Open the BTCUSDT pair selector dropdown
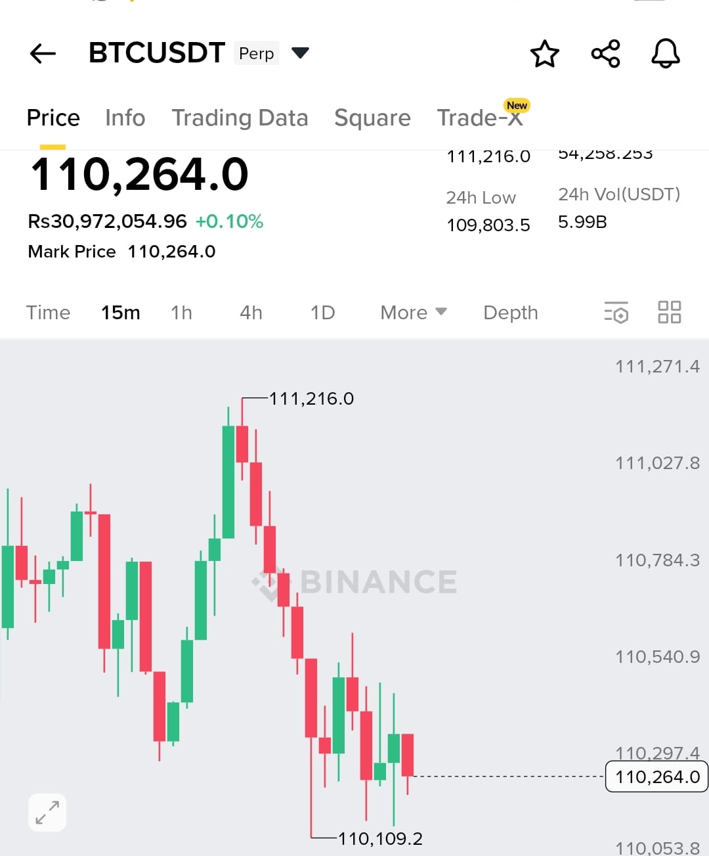Viewport: 709px width, 856px height. tap(300, 53)
